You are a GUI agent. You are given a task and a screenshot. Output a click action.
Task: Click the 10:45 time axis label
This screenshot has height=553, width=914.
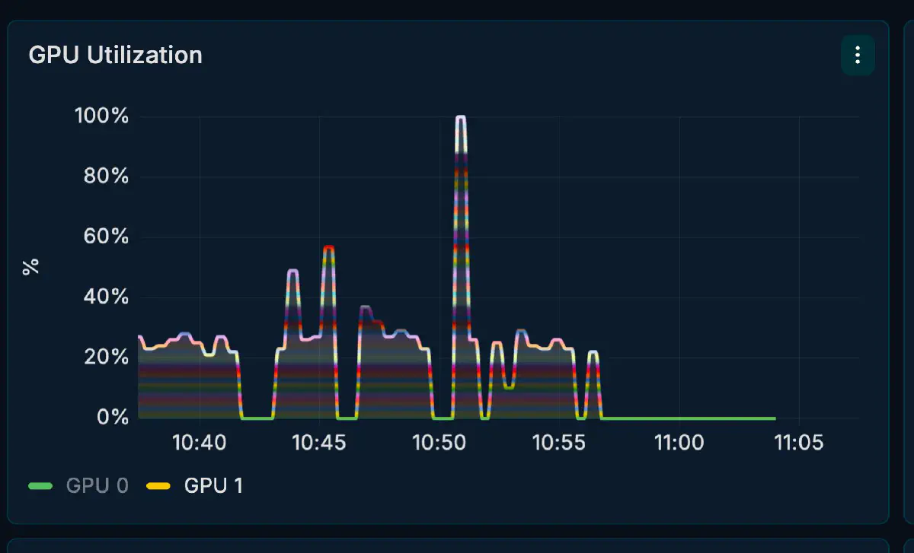(x=319, y=443)
